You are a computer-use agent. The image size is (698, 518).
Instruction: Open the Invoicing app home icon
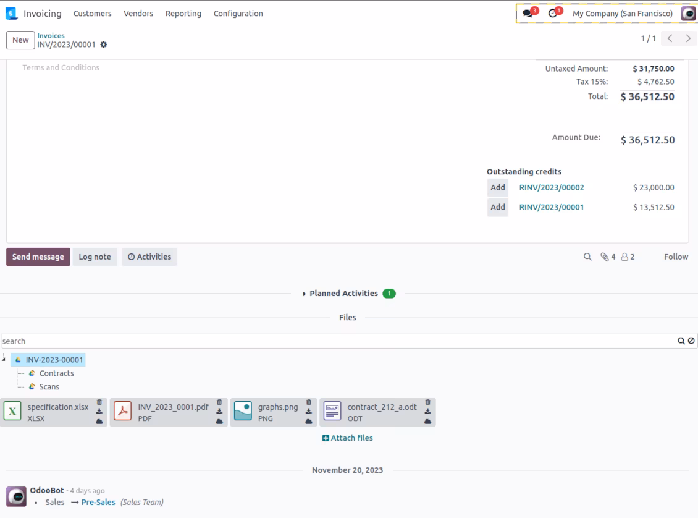pos(11,14)
